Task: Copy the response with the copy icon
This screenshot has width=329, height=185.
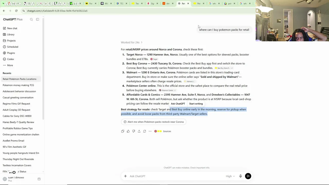Action: pyautogui.click(x=123, y=131)
